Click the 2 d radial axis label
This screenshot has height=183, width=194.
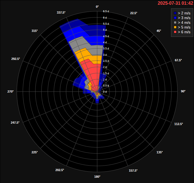[105, 67]
